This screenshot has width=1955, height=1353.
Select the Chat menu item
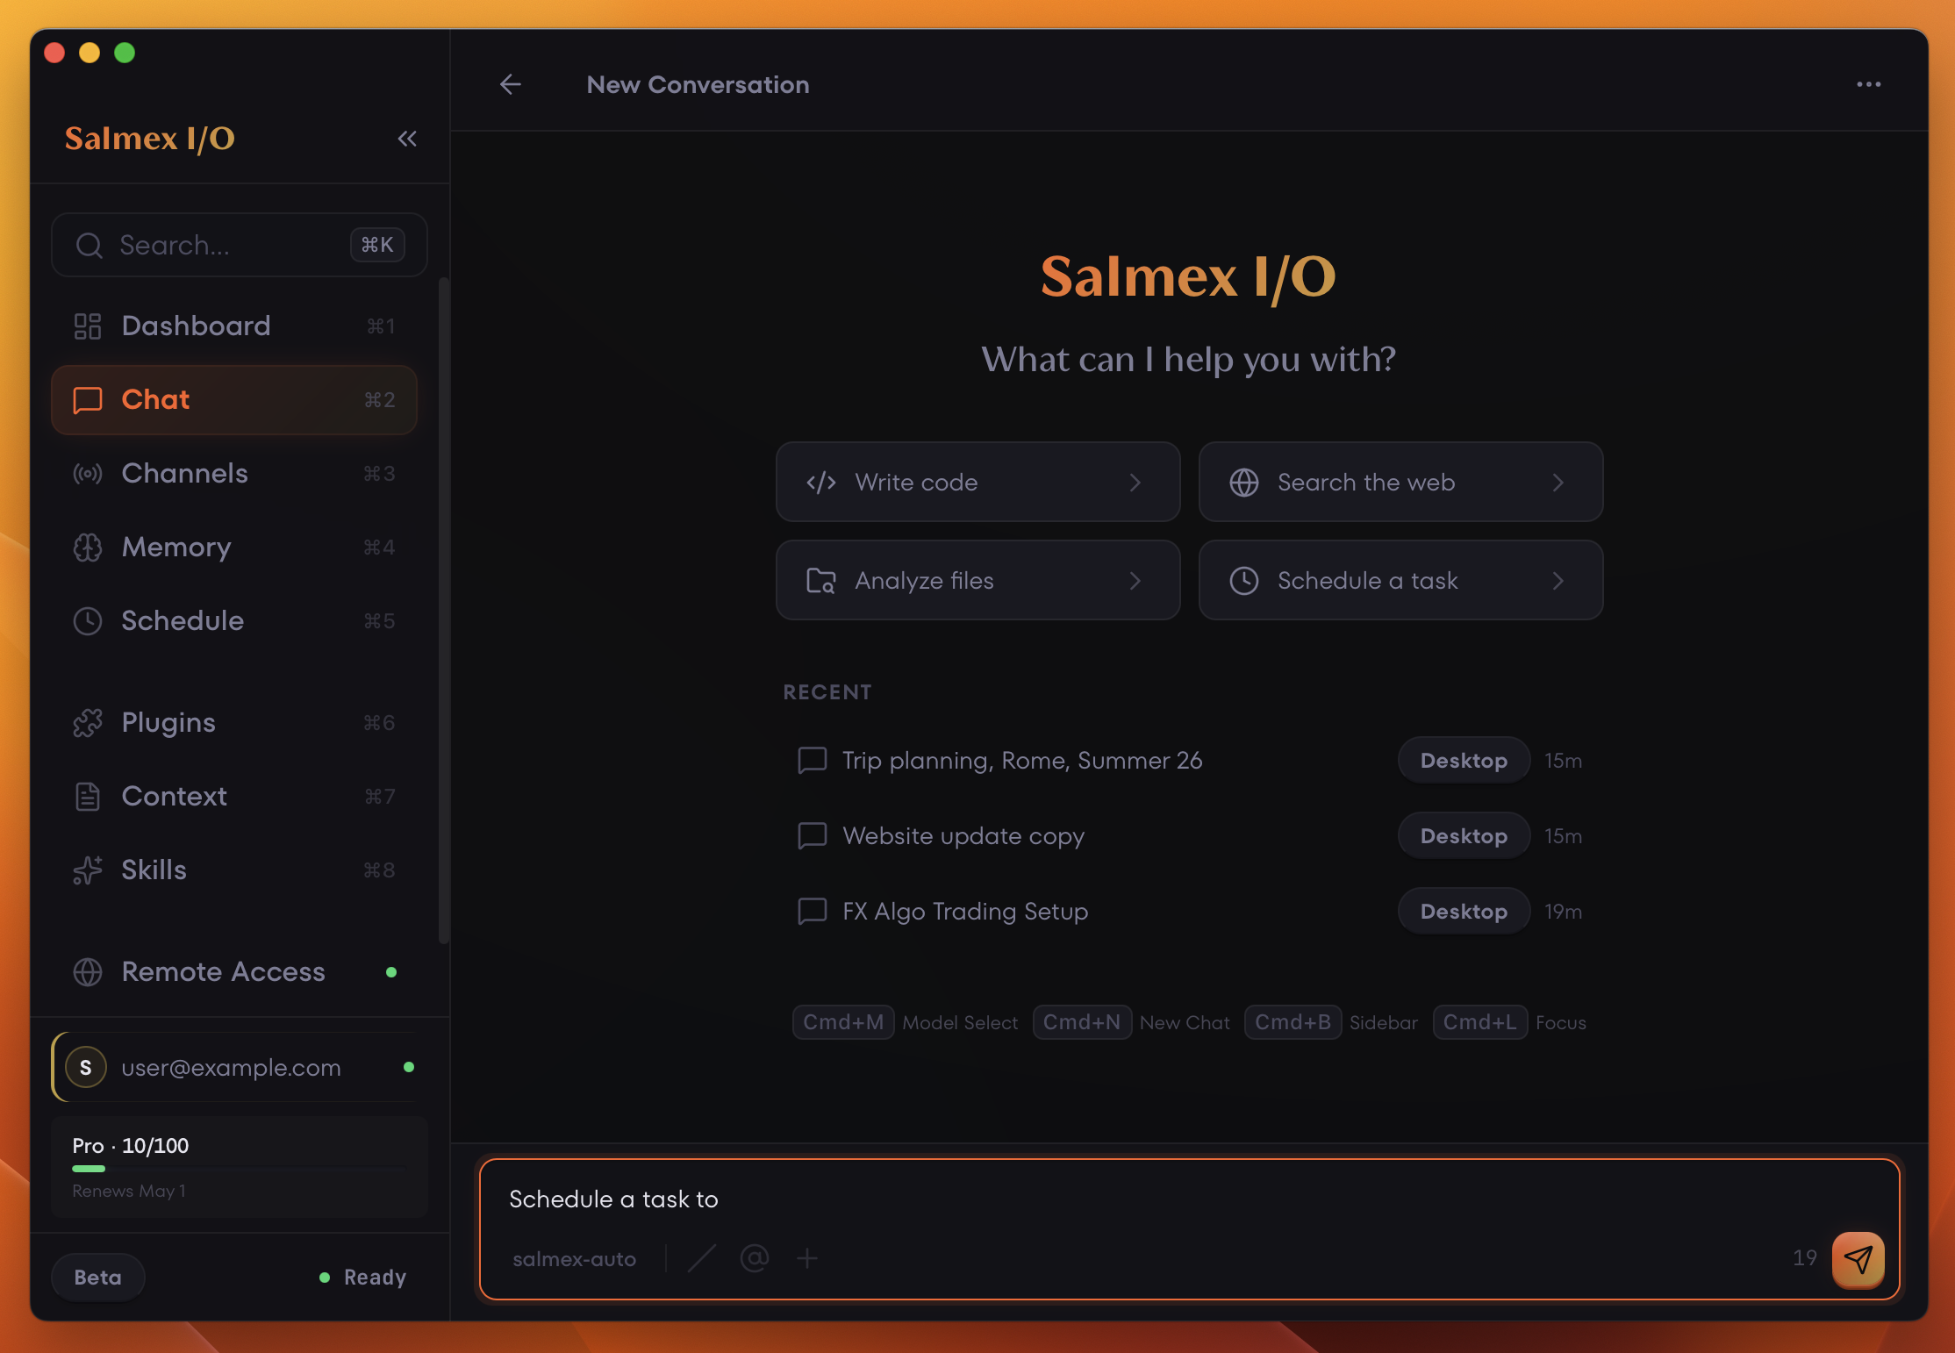(234, 399)
